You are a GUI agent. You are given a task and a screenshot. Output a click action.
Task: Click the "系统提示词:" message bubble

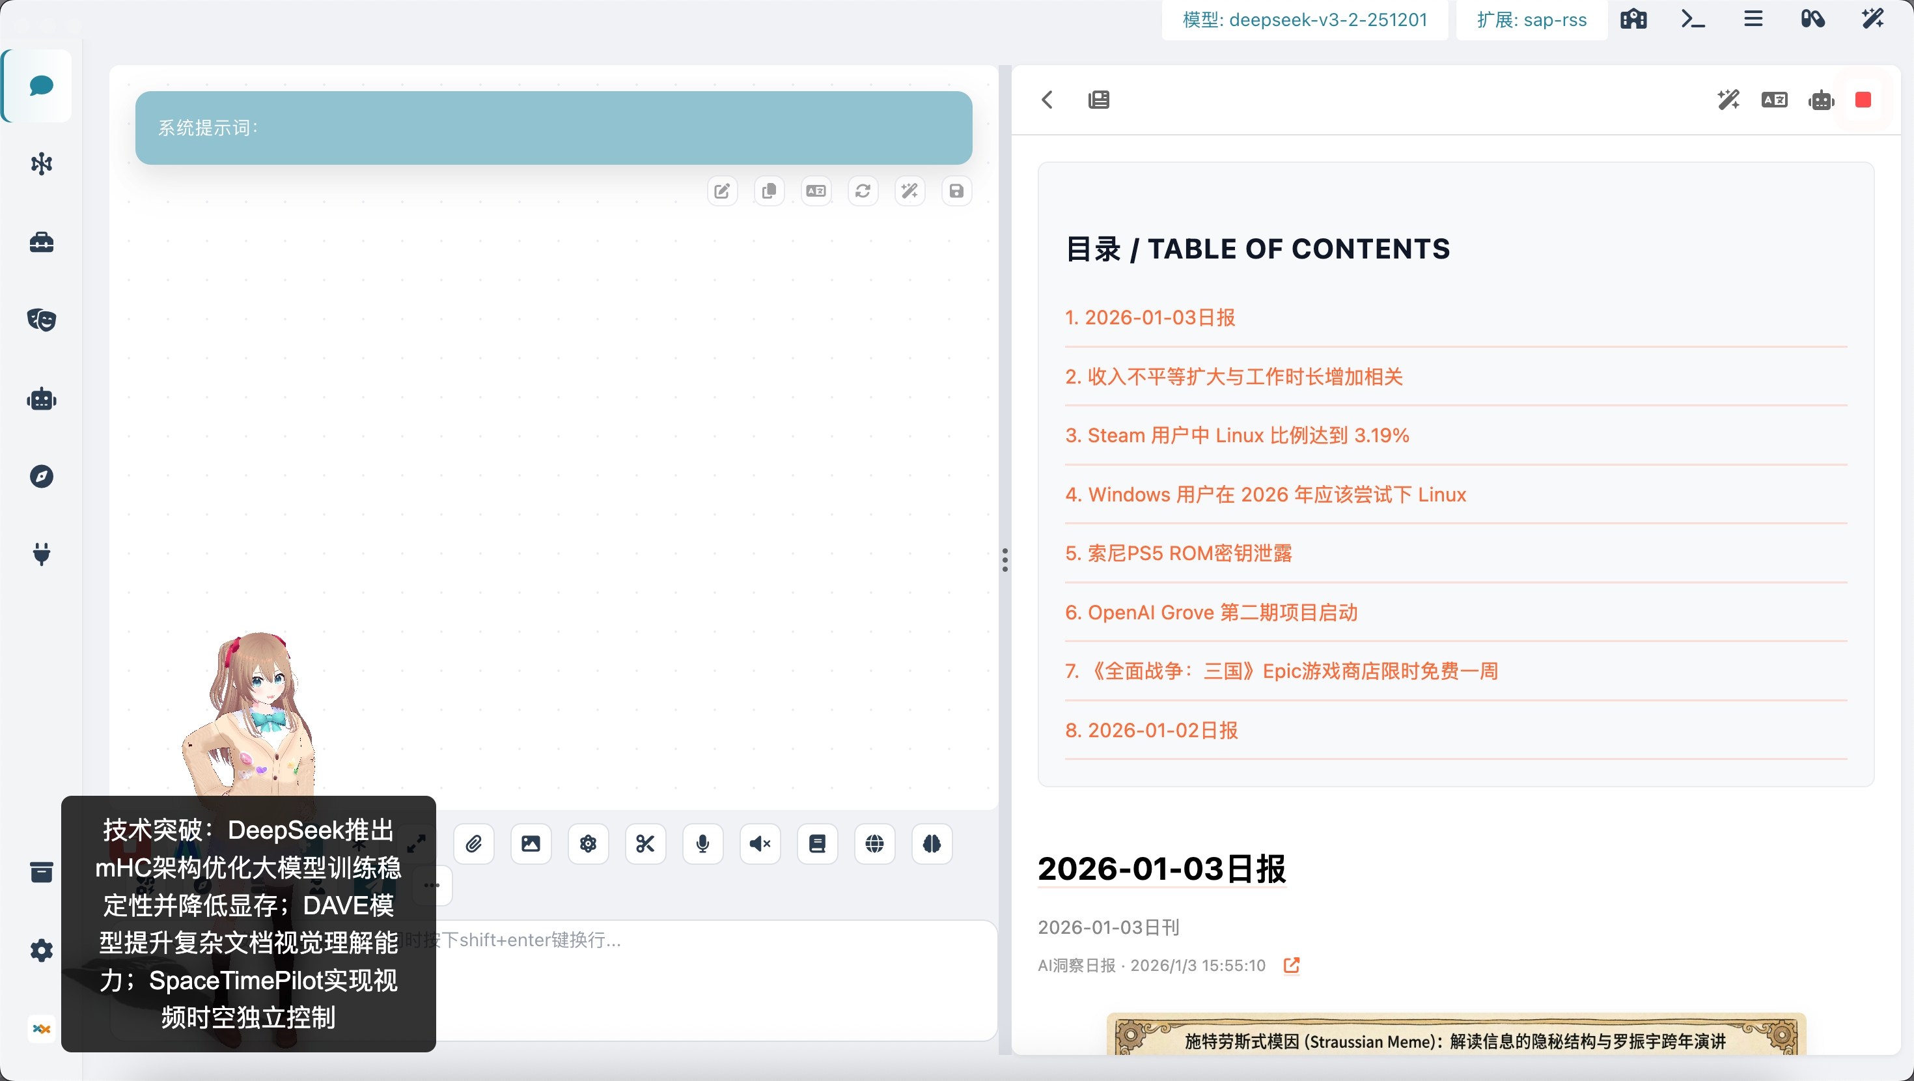pyautogui.click(x=553, y=128)
